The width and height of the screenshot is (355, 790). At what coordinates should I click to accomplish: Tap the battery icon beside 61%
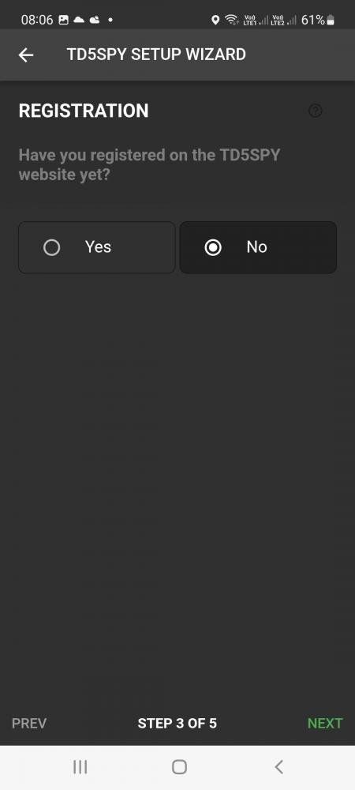331,21
